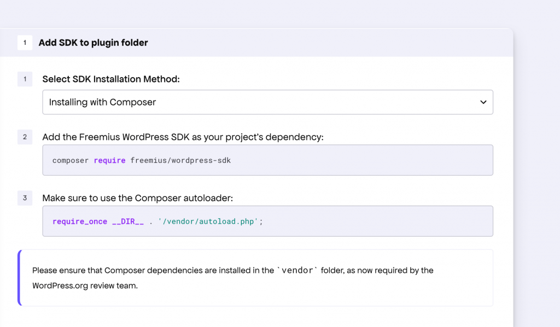Screen dimensions: 560x327
Task: Click the Composer dependencies notice box
Action: tap(255, 278)
